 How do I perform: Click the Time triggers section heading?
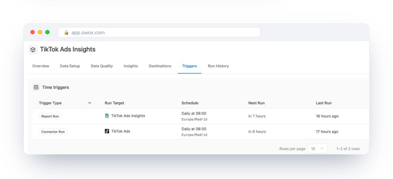pyautogui.click(x=56, y=87)
